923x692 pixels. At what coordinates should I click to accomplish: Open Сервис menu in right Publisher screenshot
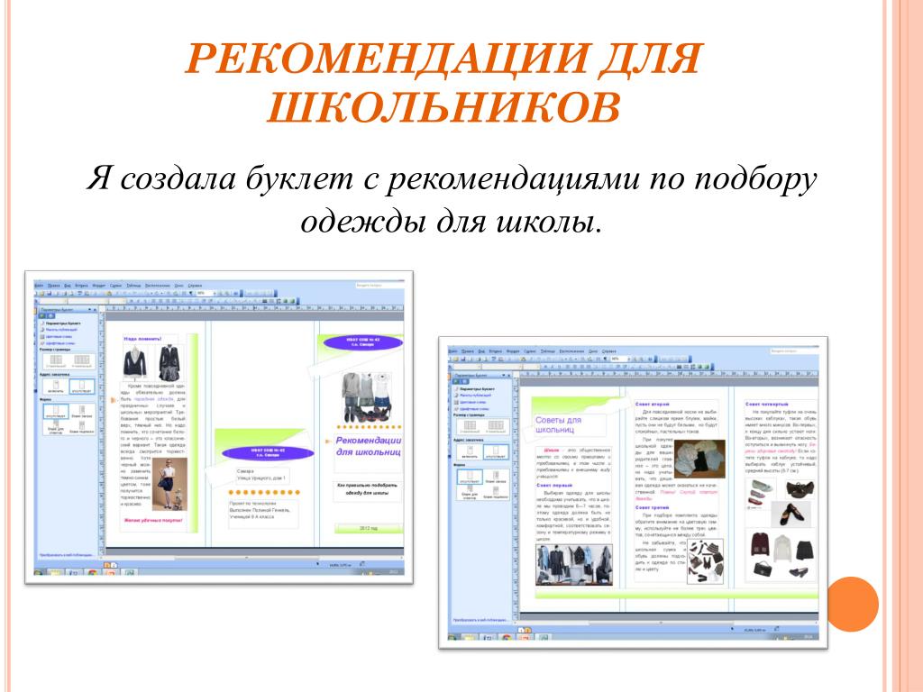[x=530, y=351]
